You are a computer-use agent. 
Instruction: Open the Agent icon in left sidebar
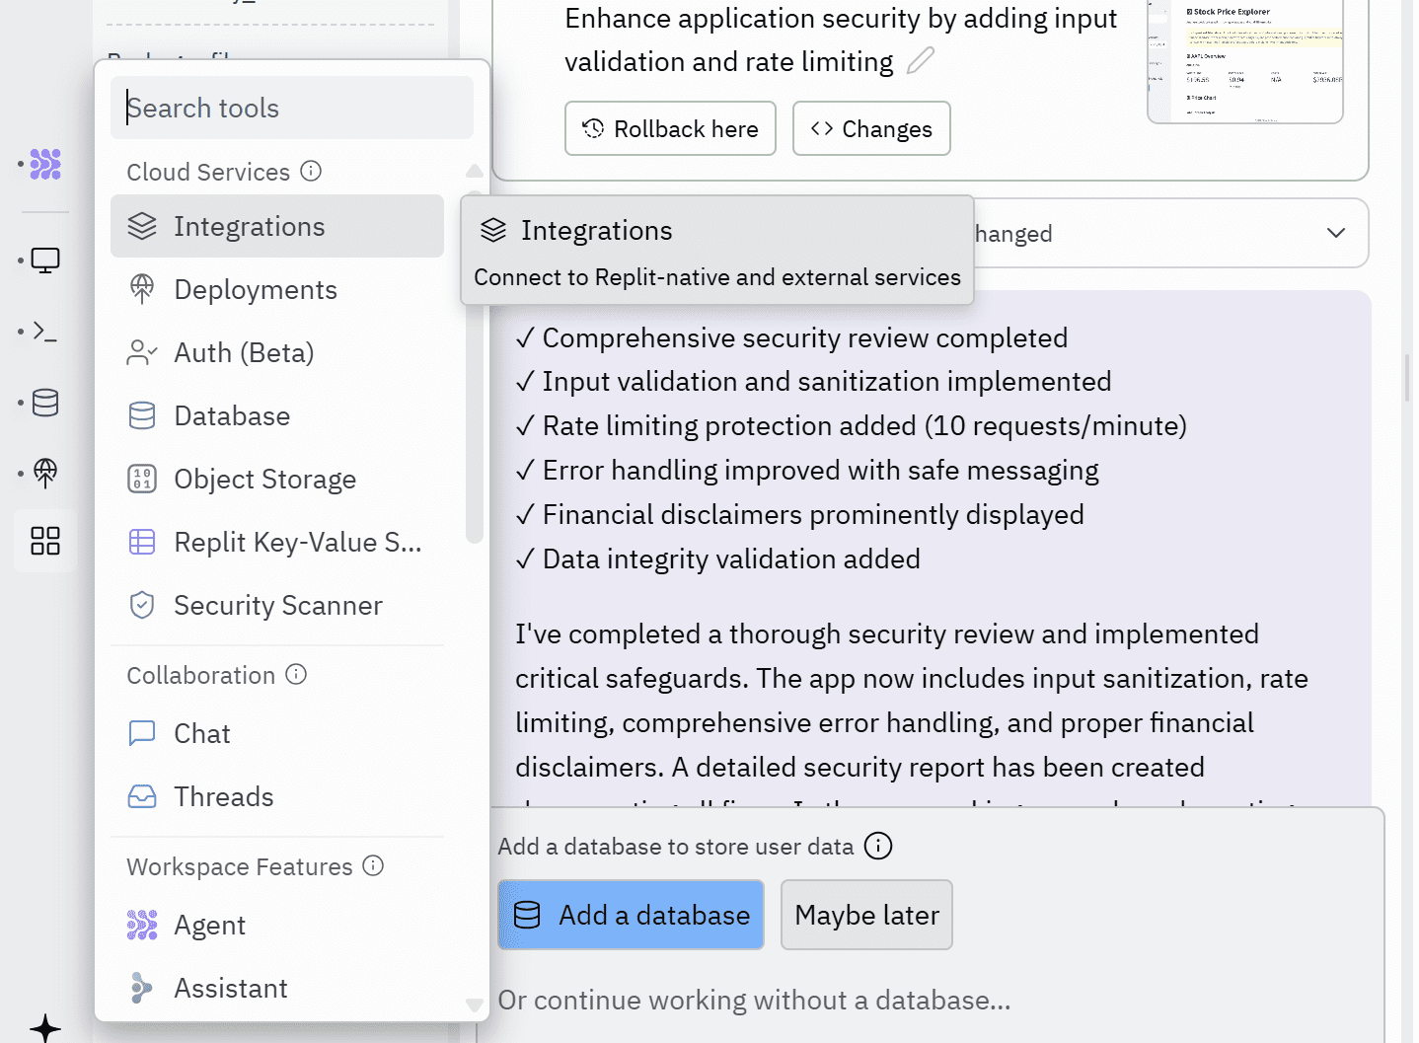point(45,164)
